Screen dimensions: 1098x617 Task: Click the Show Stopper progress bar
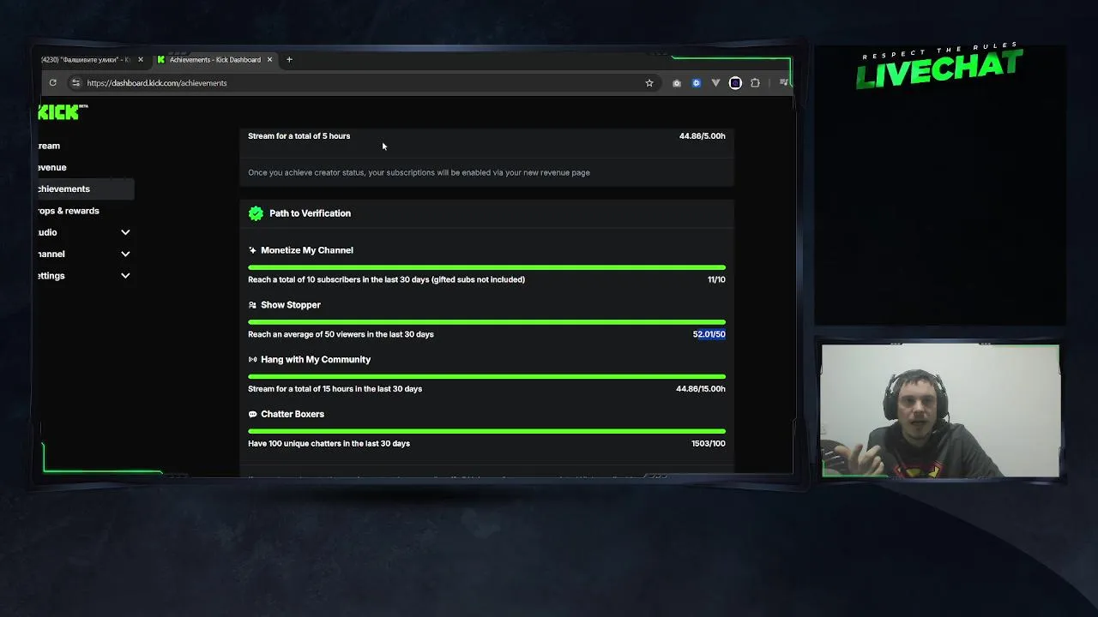pos(486,322)
